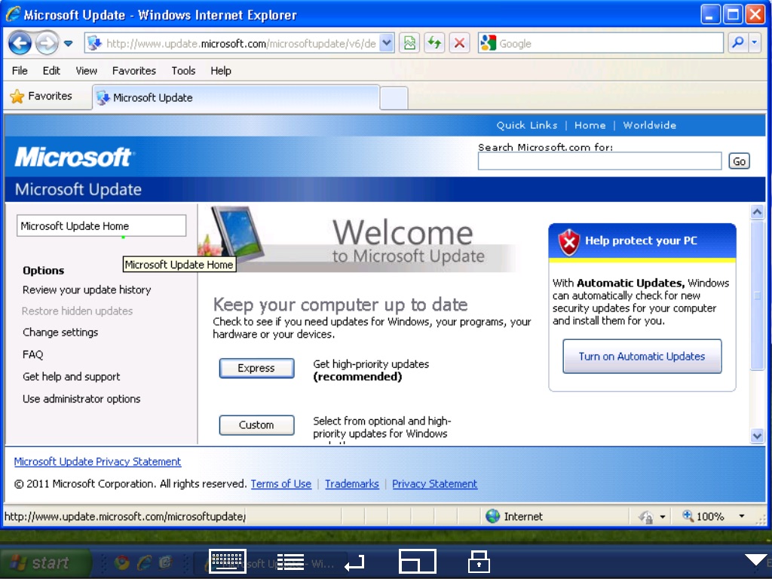
Task: Click the 100% zoom level button
Action: pos(703,516)
